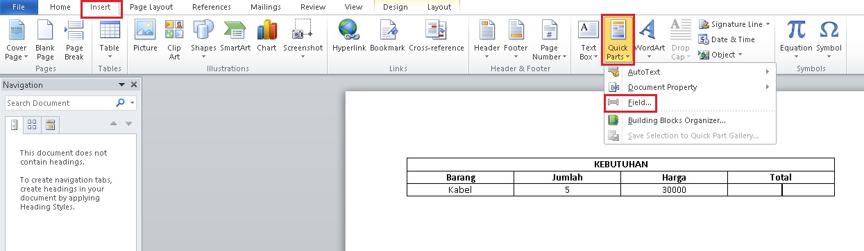Insert a Hyperlink

click(x=348, y=37)
